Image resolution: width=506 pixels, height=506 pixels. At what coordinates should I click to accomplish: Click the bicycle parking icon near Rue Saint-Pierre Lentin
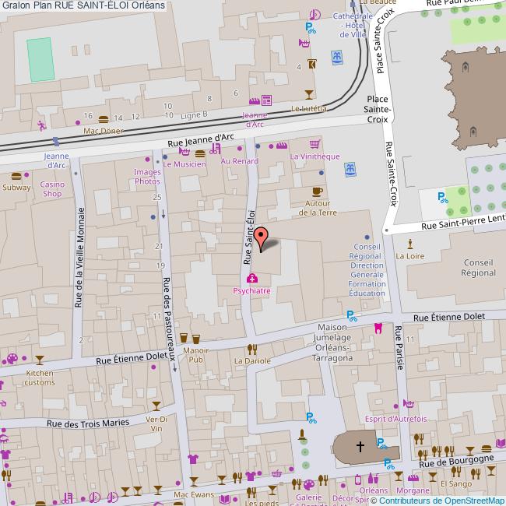coord(443,198)
